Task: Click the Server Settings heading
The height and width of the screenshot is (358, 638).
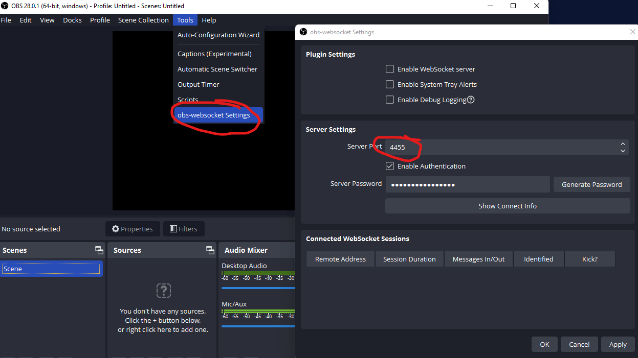Action: pyautogui.click(x=331, y=129)
